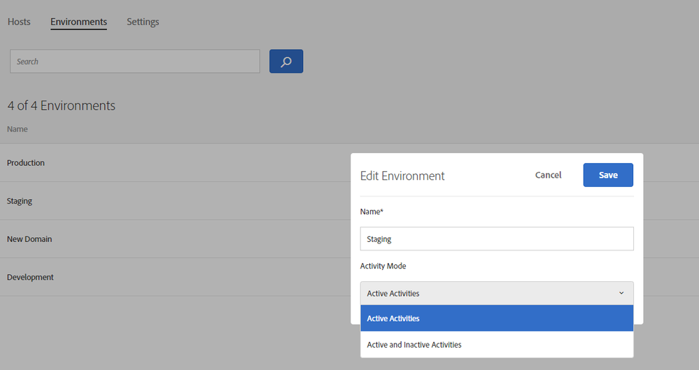699x370 pixels.
Task: Switch to the Hosts tab
Action: click(x=19, y=22)
